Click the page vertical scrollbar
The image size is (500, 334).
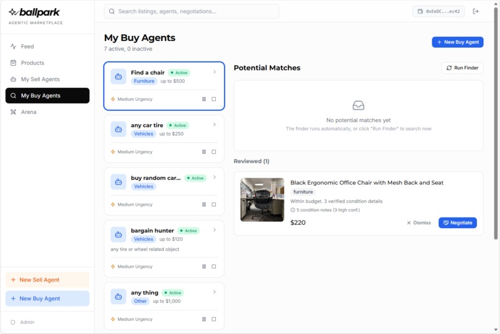coord(496,123)
